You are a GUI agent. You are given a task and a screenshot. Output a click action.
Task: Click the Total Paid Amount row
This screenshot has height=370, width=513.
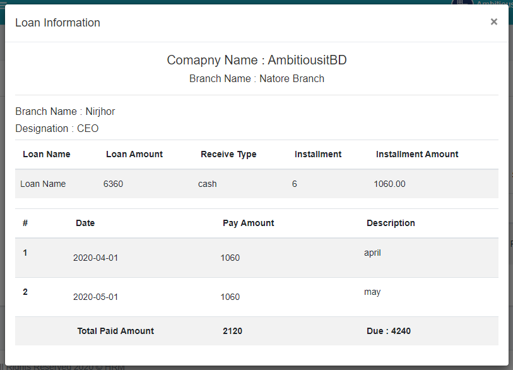click(x=115, y=331)
